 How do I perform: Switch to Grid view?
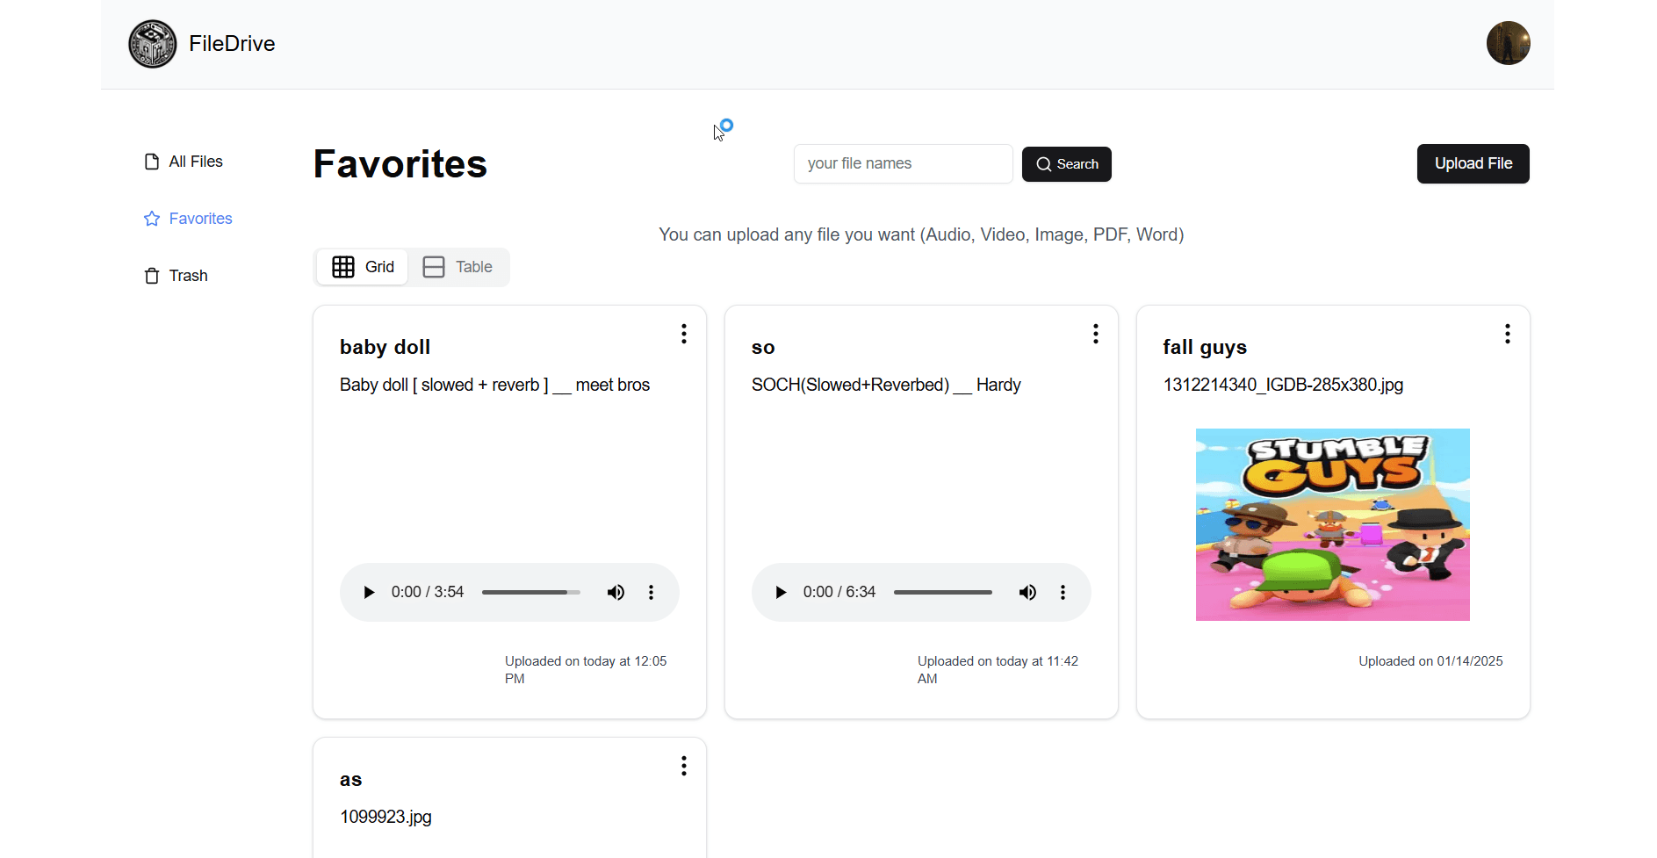click(x=363, y=267)
